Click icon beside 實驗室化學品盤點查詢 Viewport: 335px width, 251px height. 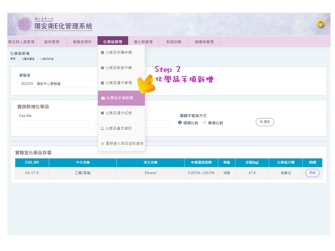point(102,144)
